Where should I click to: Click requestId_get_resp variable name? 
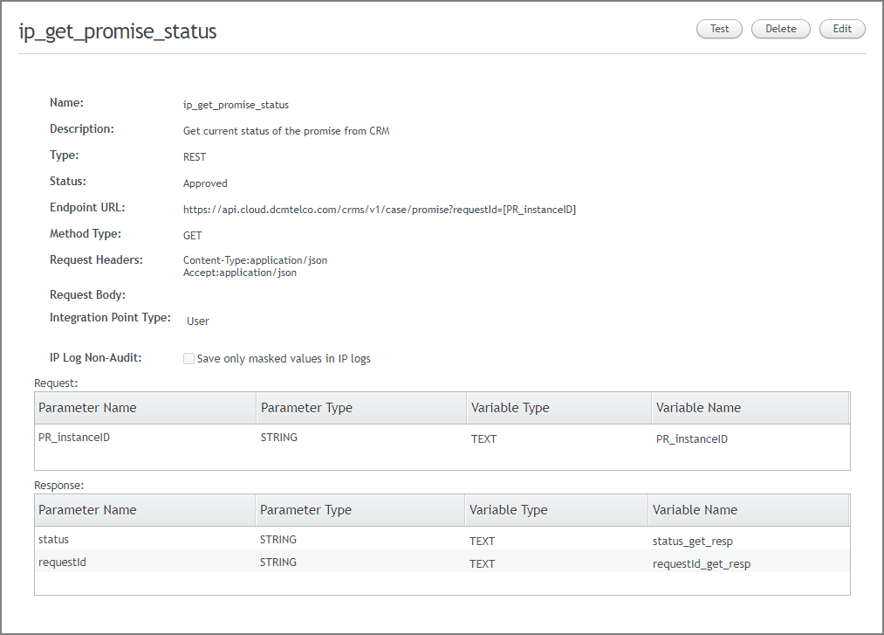(702, 564)
